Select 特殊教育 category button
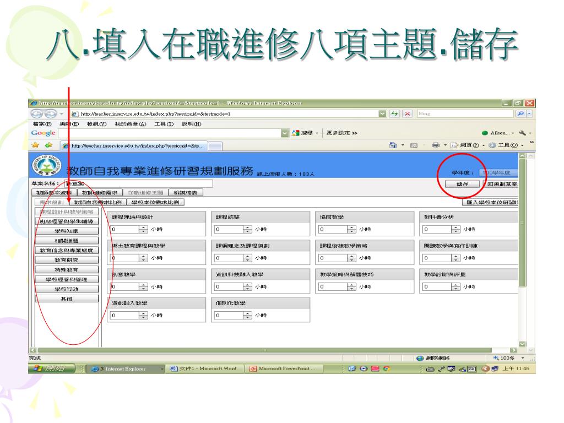The image size is (564, 423). (67, 270)
